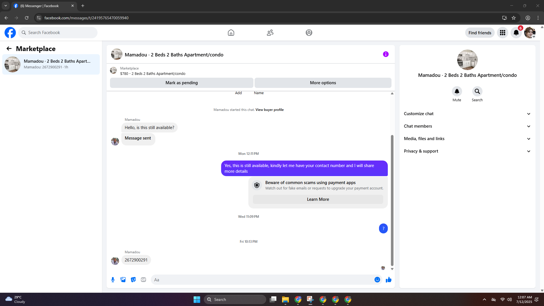The height and width of the screenshot is (306, 544).
Task: Click the large listing photo in info panel
Action: [467, 60]
